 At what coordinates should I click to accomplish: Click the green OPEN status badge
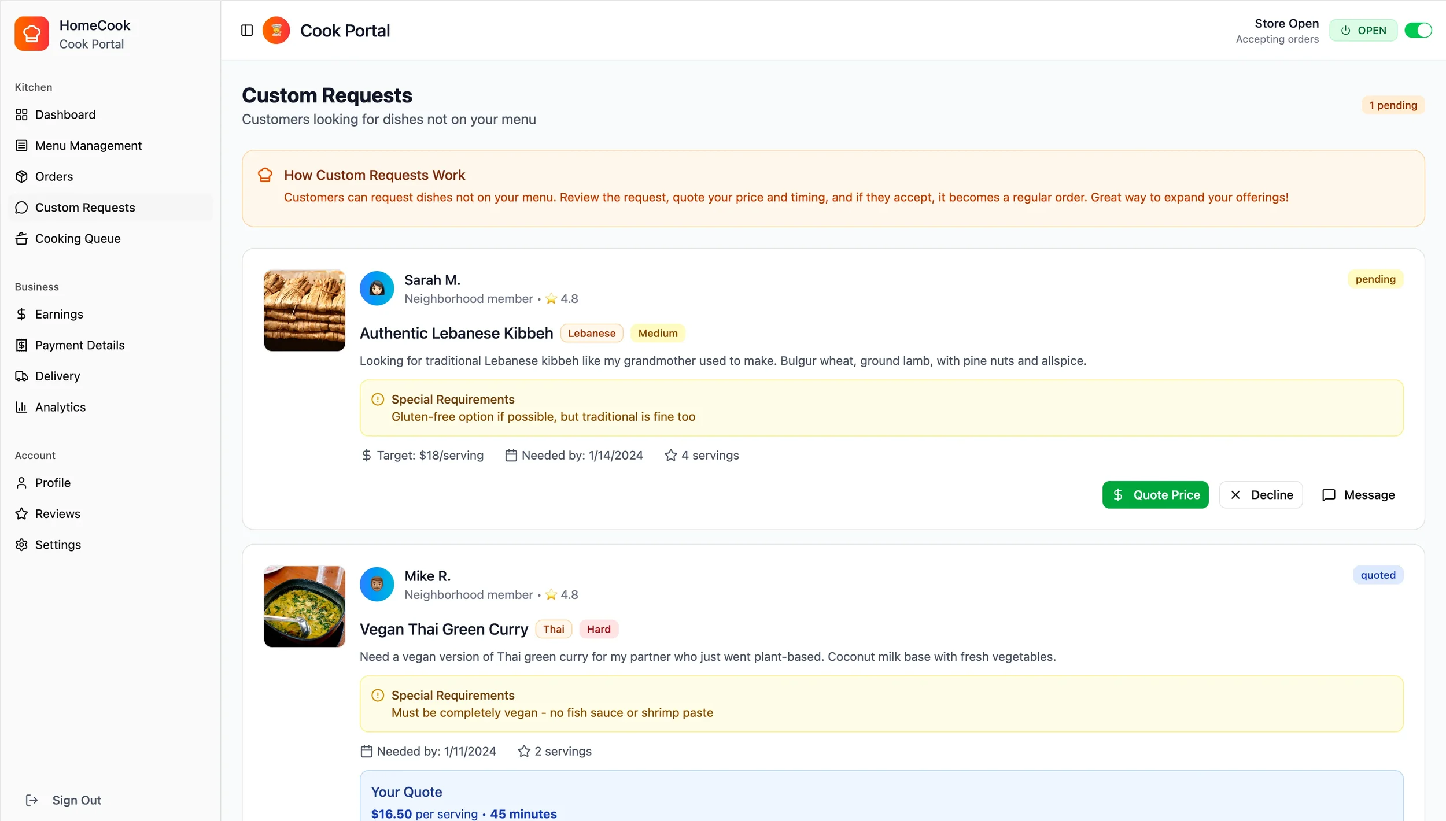pos(1363,30)
